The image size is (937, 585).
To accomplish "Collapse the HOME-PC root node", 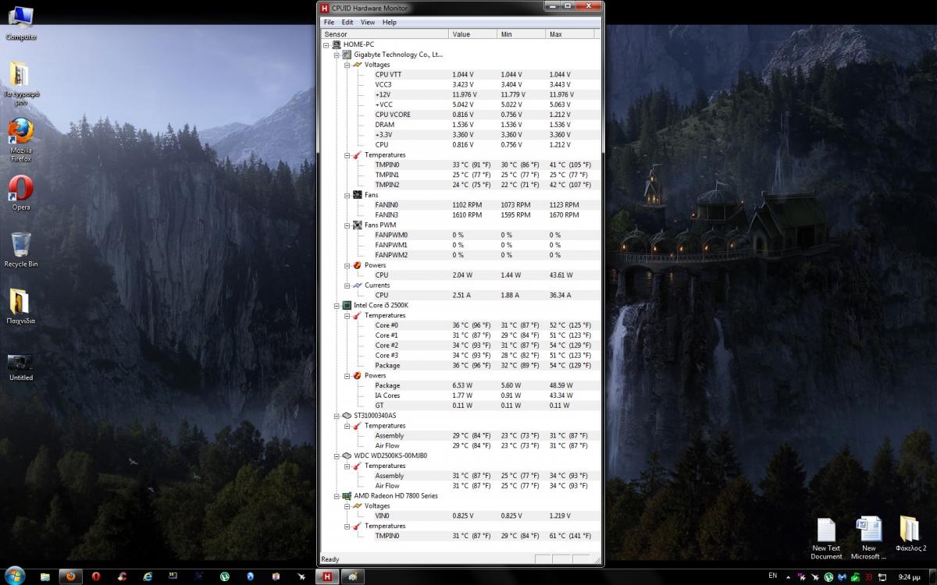I will [x=327, y=44].
